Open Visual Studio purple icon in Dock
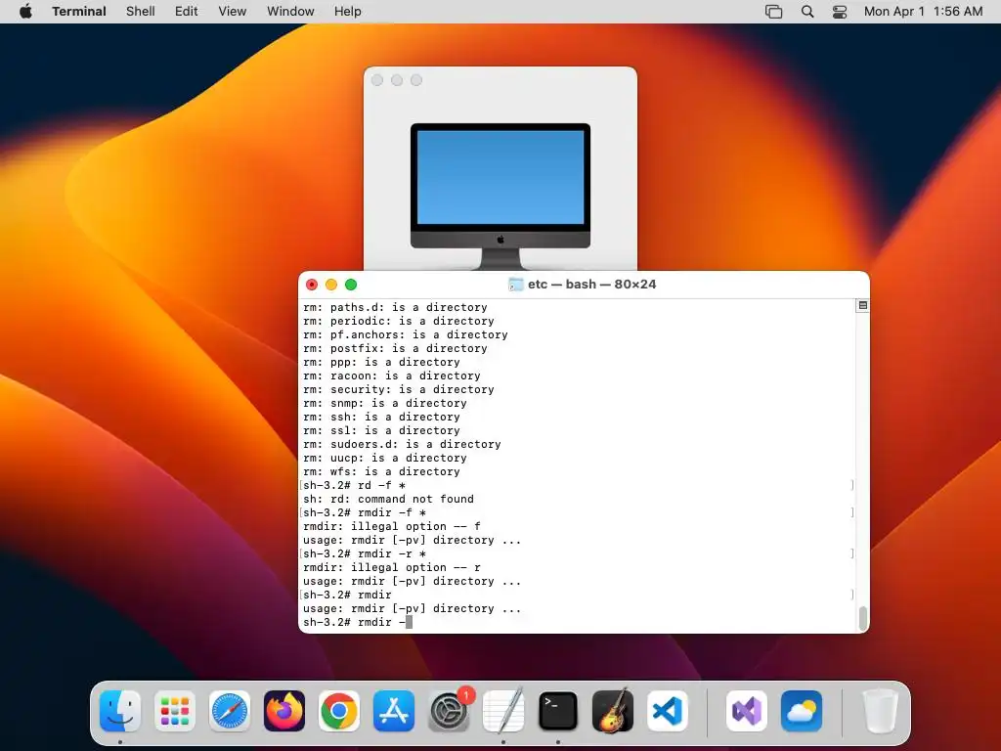Screen dimensions: 1001x751 [x=747, y=711]
